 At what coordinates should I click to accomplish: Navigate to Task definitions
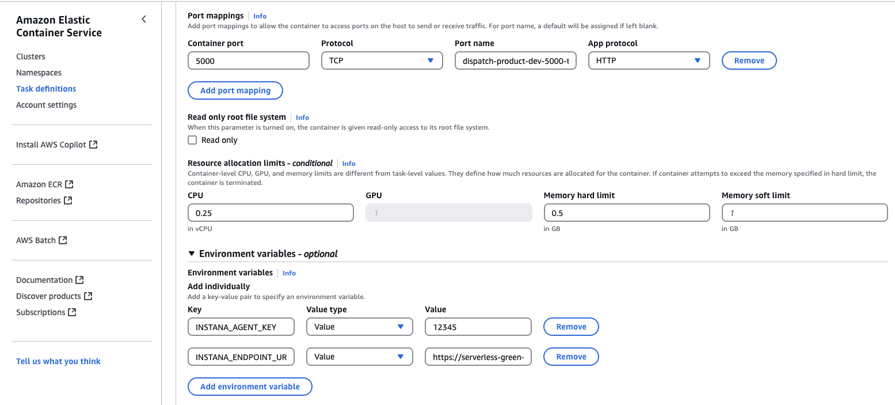tap(45, 88)
